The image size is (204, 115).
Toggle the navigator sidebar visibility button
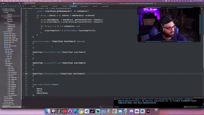click(x=8, y=4)
